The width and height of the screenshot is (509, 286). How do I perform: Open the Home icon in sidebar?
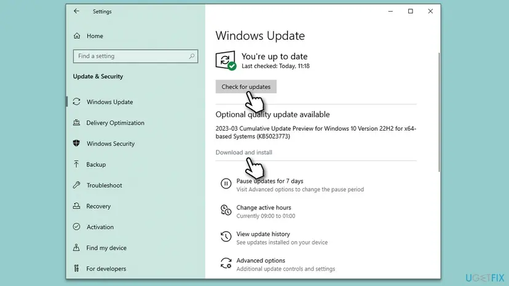pyautogui.click(x=77, y=36)
